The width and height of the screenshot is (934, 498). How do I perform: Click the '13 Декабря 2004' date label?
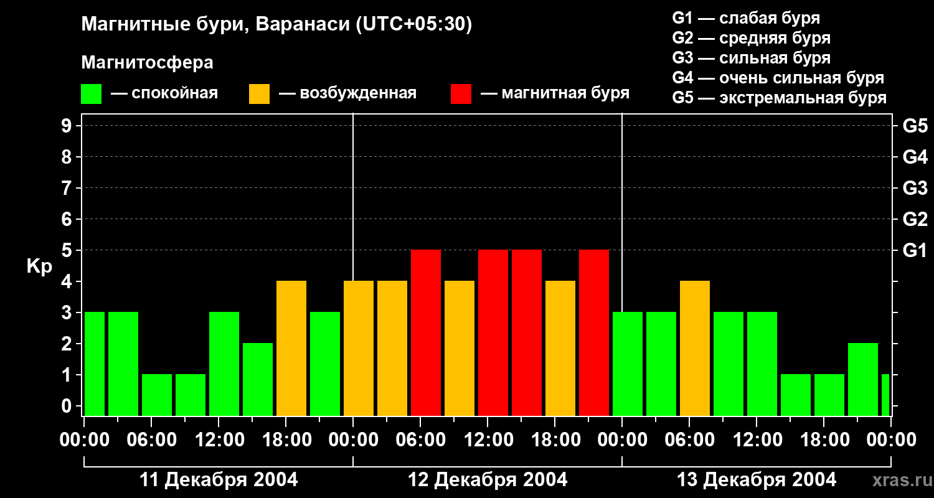[x=757, y=480]
